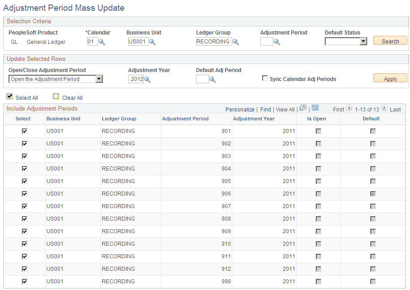The width and height of the screenshot is (410, 290).
Task: Click the Clear All checkbox
Action: [56, 96]
